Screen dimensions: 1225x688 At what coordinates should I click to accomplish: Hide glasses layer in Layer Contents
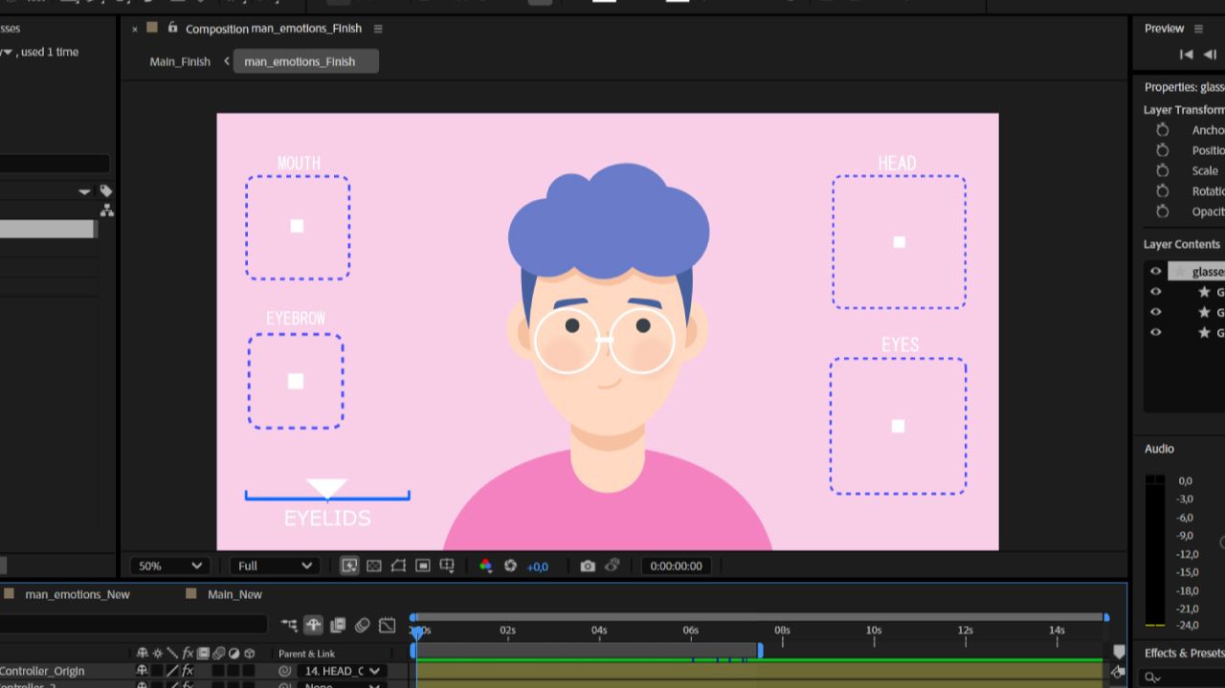click(1155, 272)
